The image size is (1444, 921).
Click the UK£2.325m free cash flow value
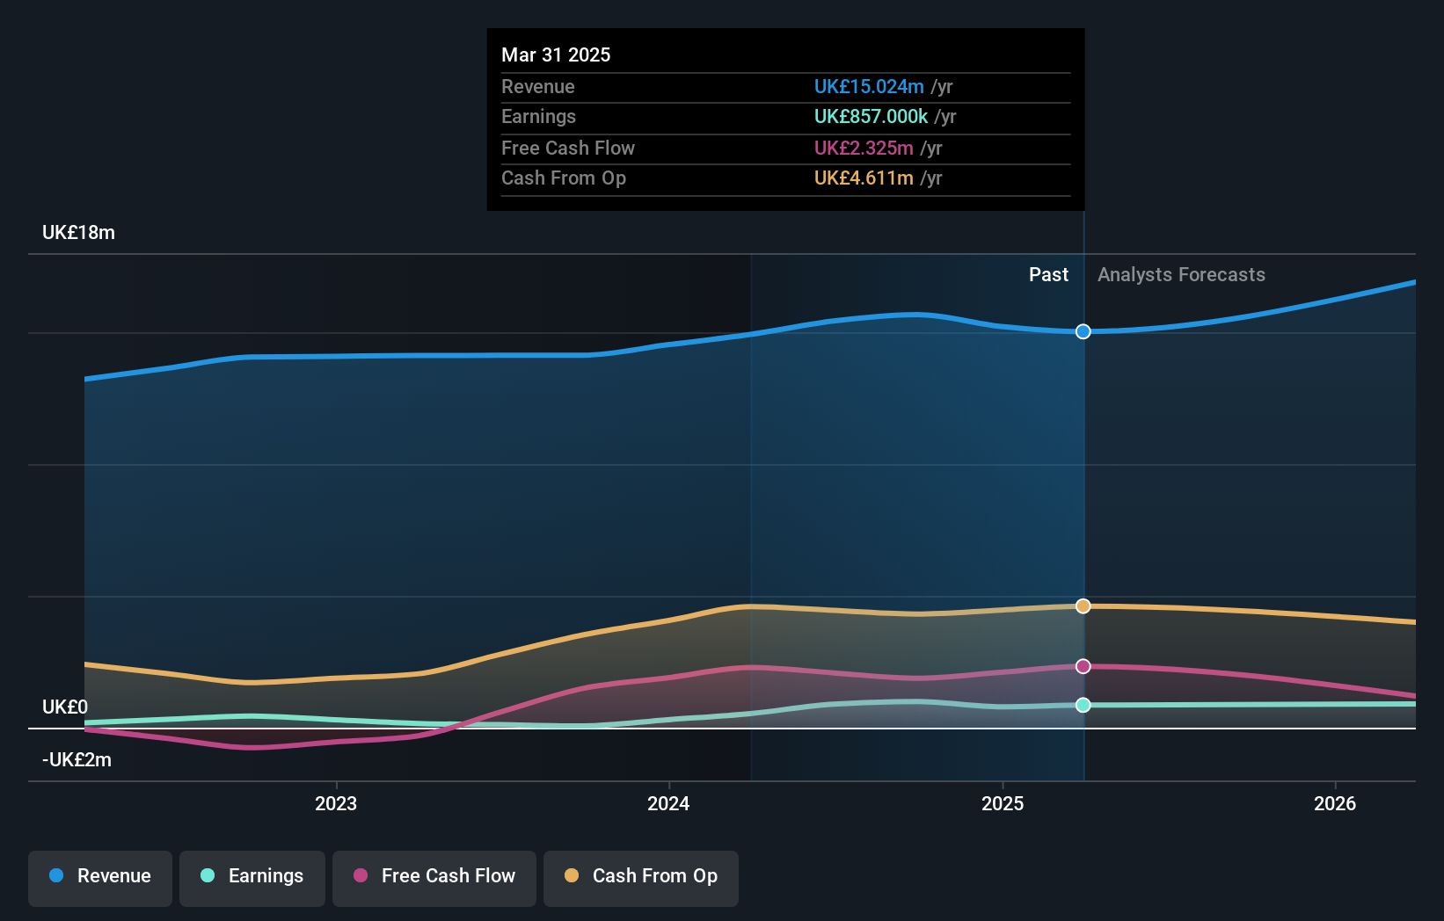[x=864, y=149]
